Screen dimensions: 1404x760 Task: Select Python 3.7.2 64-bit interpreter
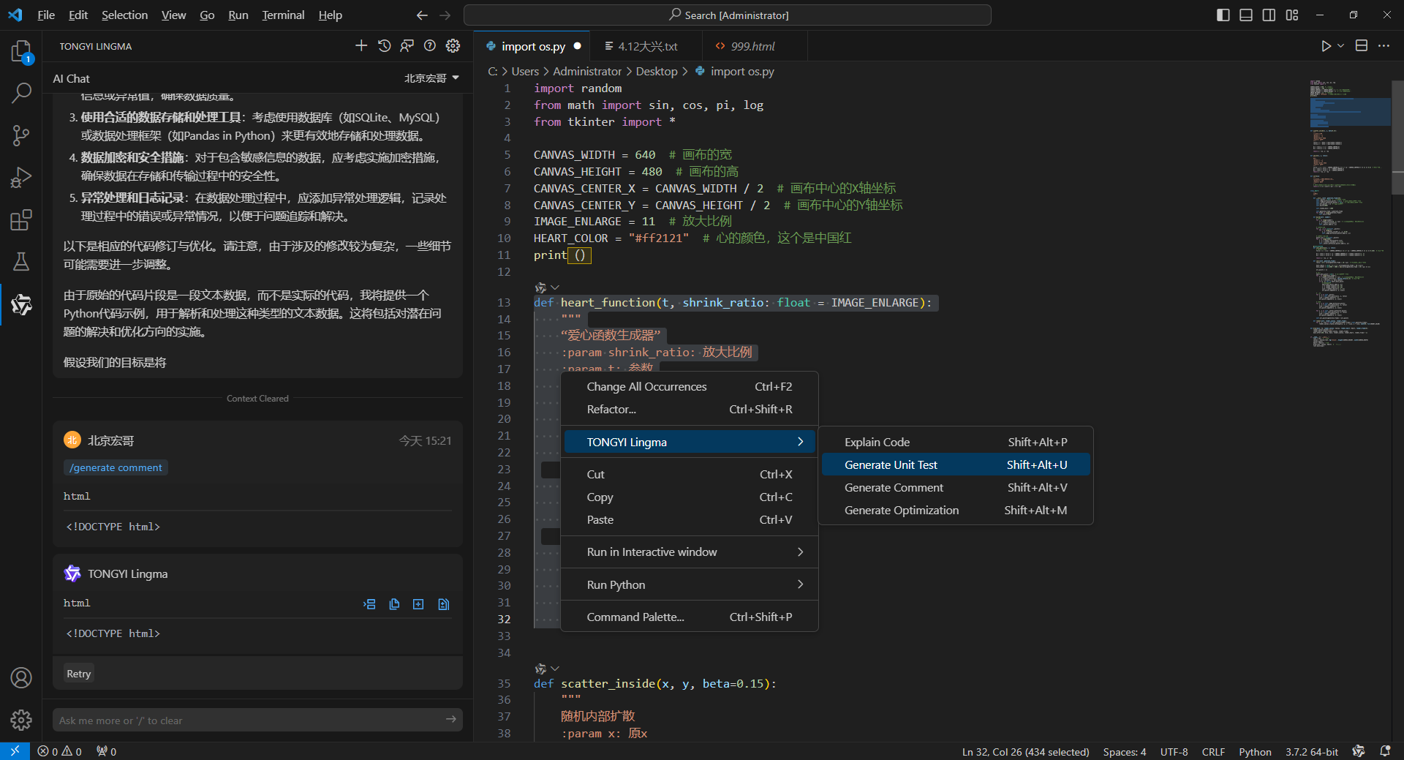point(1312,751)
